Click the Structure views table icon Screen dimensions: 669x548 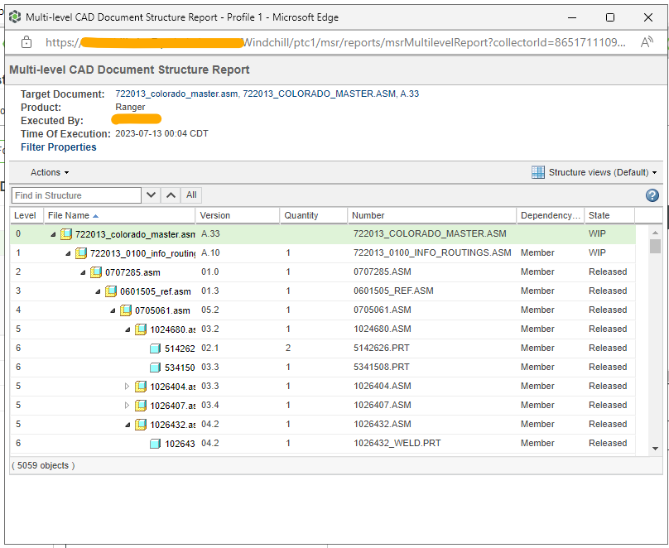coord(538,172)
